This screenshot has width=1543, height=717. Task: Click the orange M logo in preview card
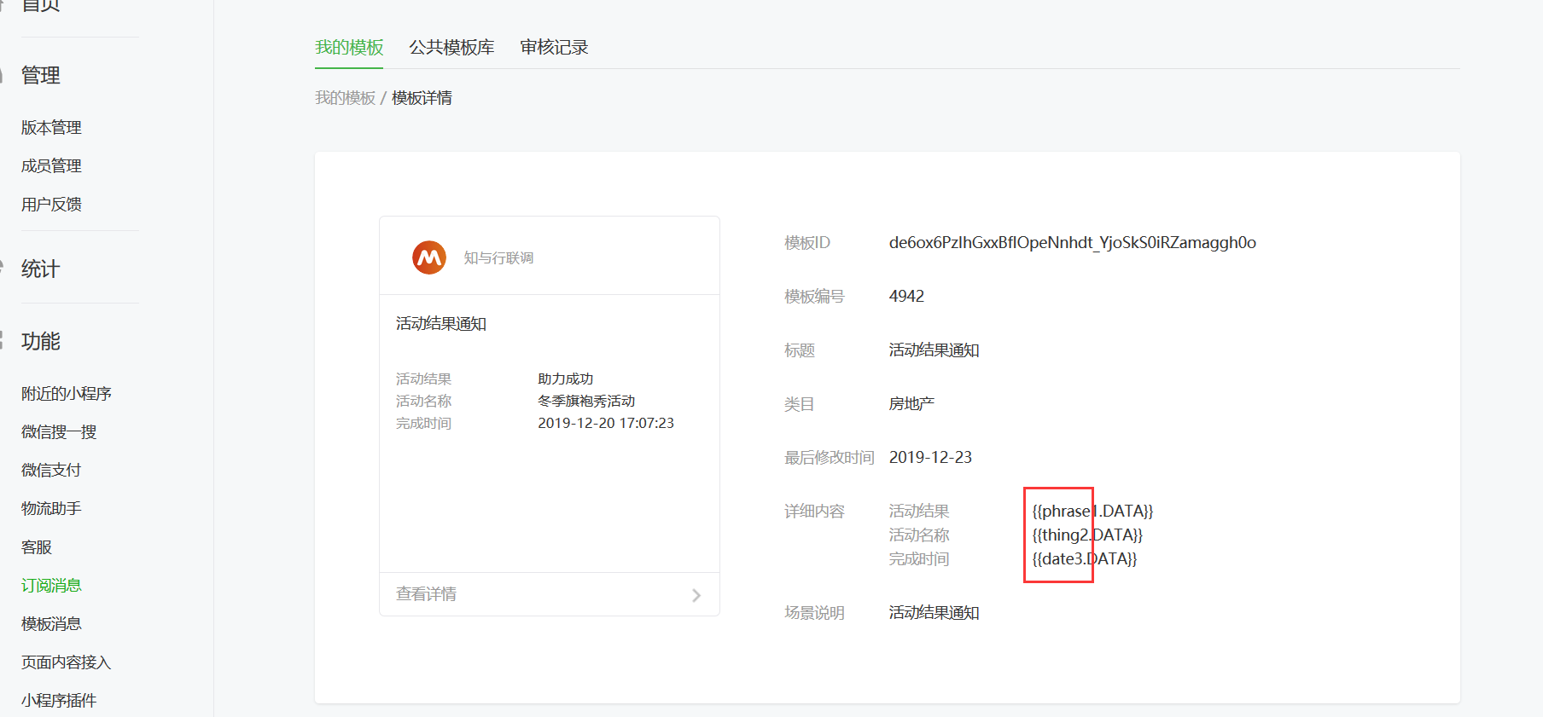click(429, 257)
